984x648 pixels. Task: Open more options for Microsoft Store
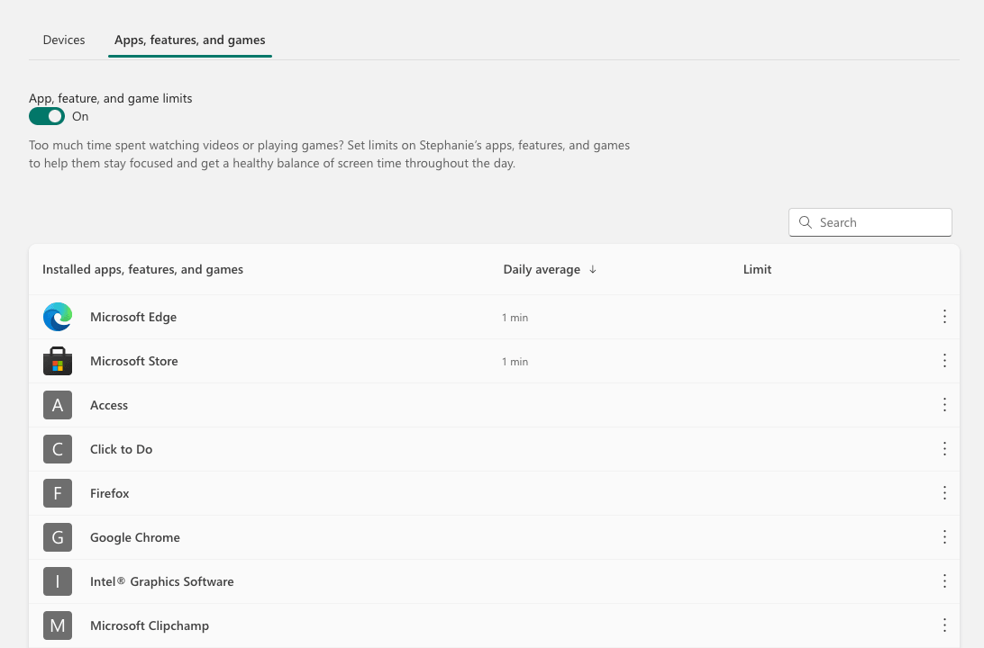click(x=944, y=360)
